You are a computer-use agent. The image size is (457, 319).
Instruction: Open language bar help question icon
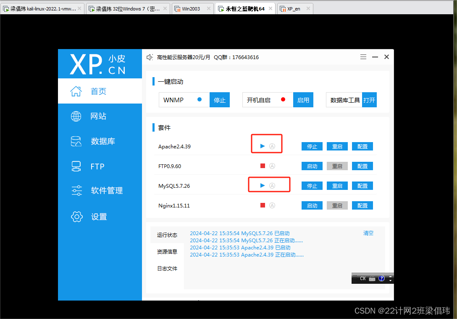pyautogui.click(x=381, y=278)
